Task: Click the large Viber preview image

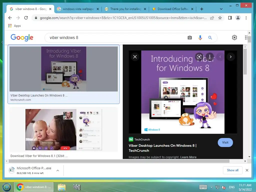Action: (x=183, y=92)
